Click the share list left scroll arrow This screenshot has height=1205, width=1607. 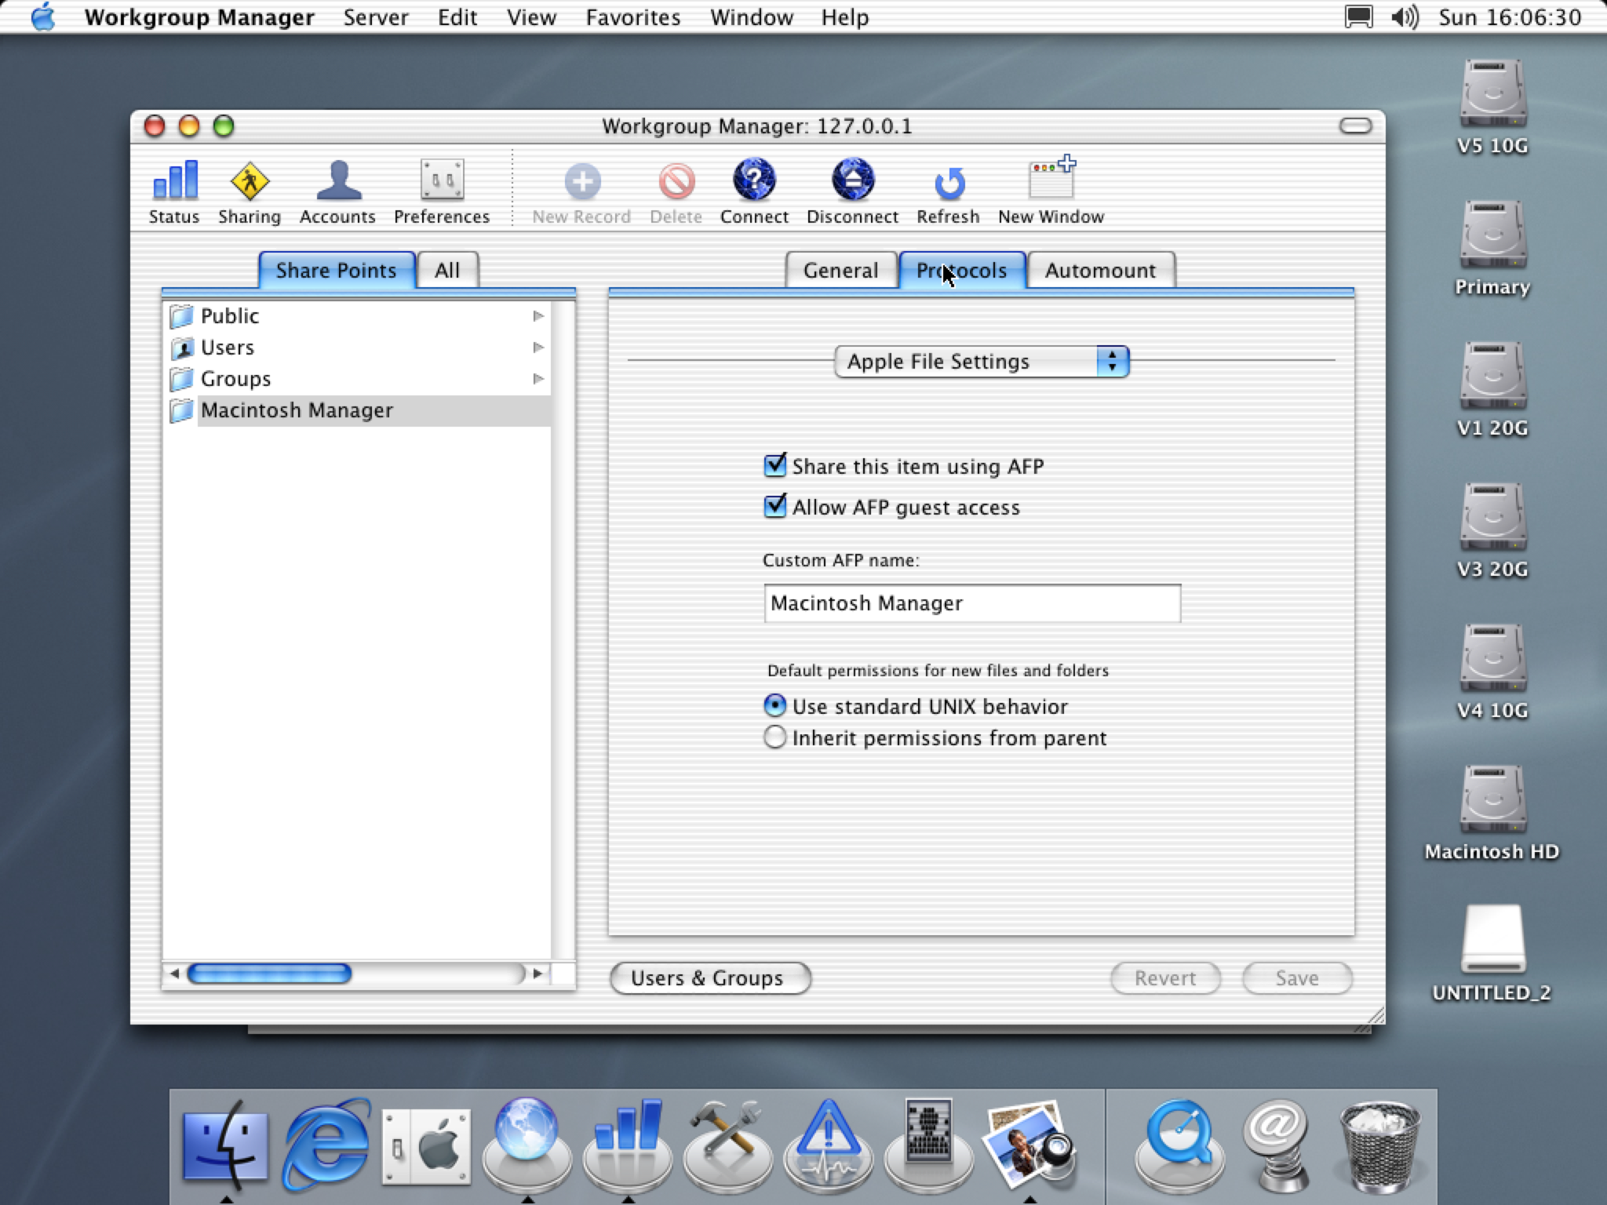[174, 974]
